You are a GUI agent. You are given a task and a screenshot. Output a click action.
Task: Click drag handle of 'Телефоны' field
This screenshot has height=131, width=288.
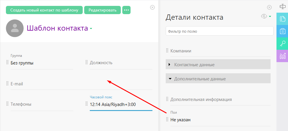click(x=7, y=104)
